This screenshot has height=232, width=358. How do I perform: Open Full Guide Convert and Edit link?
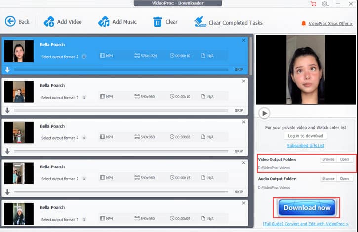click(306, 224)
